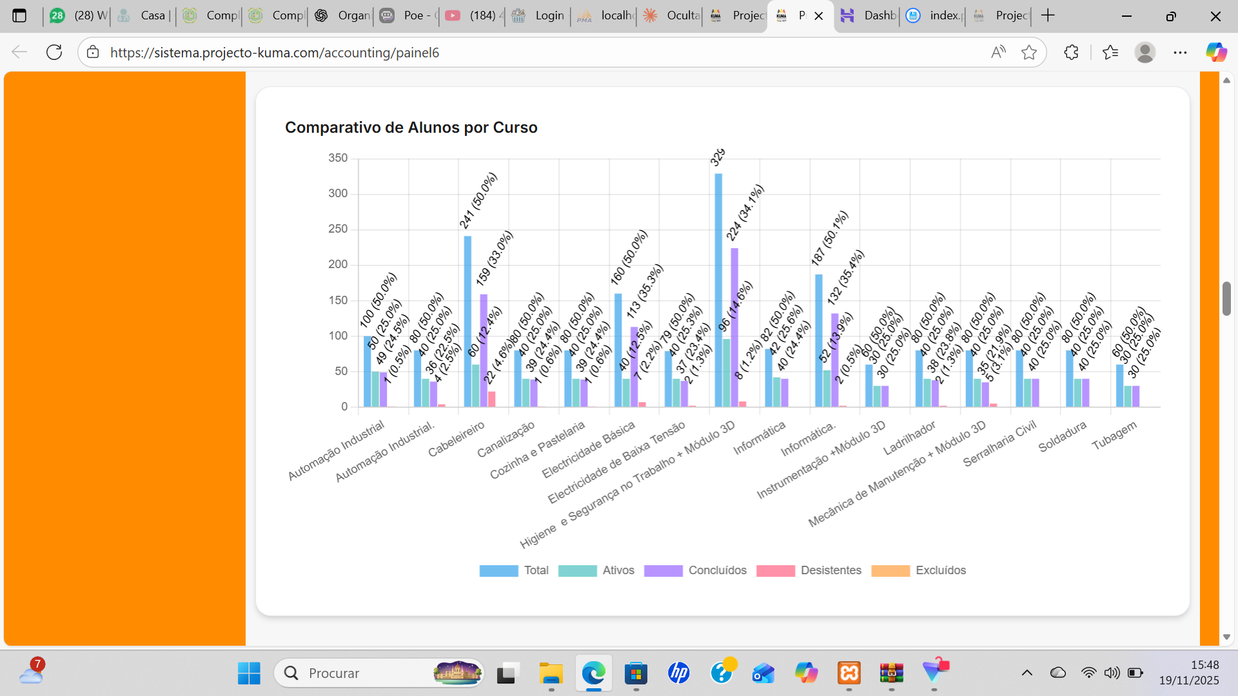This screenshot has height=696, width=1238.
Task: Open browser Settings and more ellipsis
Action: click(x=1180, y=52)
